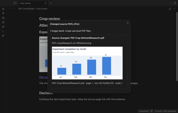178x113 pixels.
Task: Toggle reading view book icon in status bar
Action: tap(151, 111)
